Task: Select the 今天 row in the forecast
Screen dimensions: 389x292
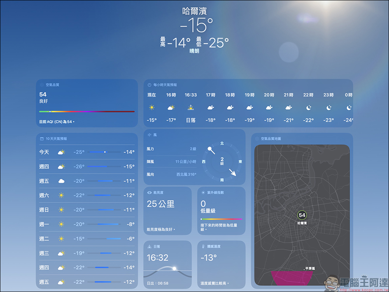Action: point(86,152)
